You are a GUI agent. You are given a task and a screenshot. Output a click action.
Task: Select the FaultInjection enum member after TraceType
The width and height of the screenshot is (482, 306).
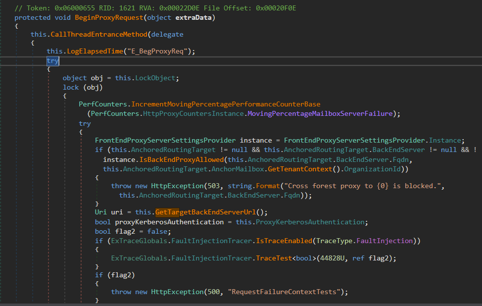[385, 241]
